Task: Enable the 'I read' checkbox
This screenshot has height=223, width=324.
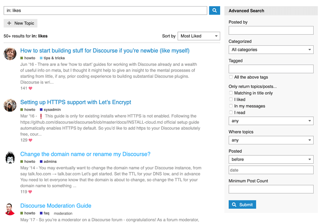Action: [x=231, y=112]
